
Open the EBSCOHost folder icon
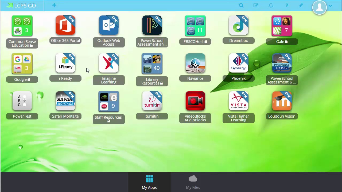[x=195, y=26]
